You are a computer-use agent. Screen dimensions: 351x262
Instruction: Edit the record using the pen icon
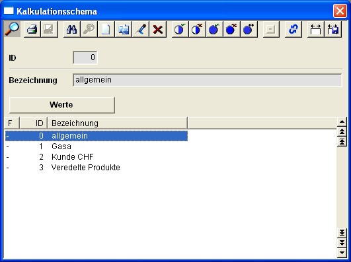141,29
